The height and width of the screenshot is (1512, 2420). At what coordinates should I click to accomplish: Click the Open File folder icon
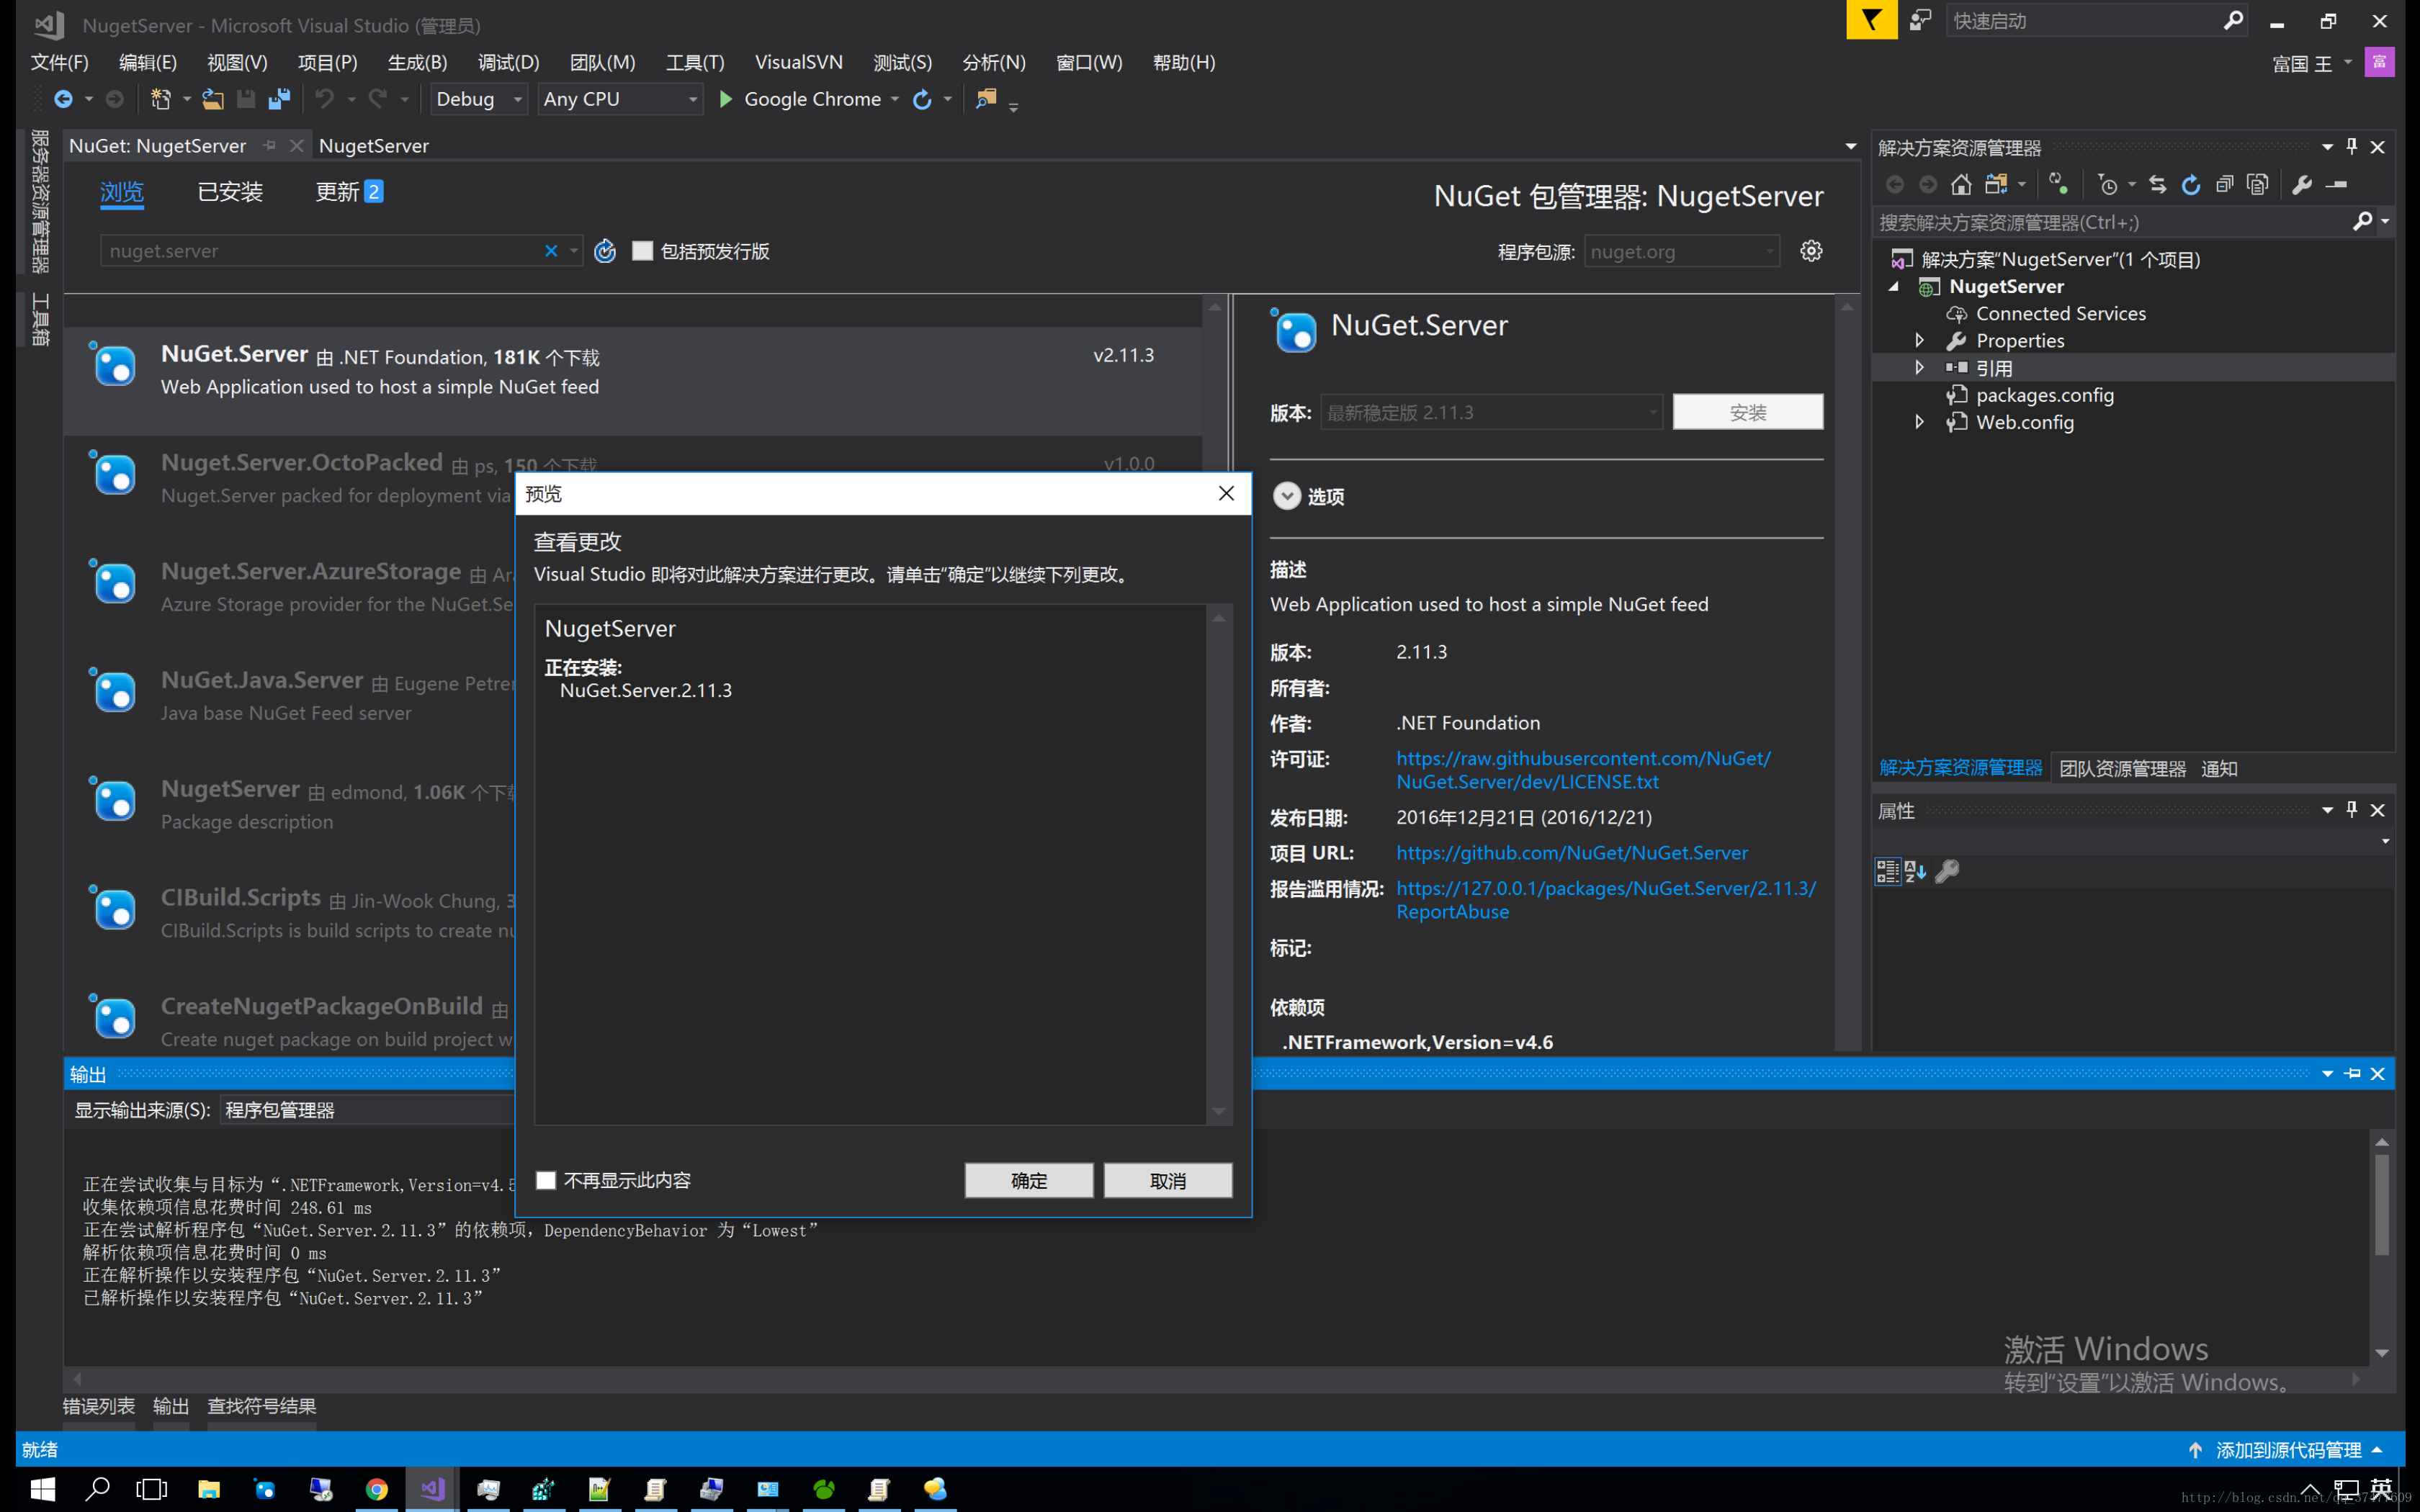(x=212, y=99)
